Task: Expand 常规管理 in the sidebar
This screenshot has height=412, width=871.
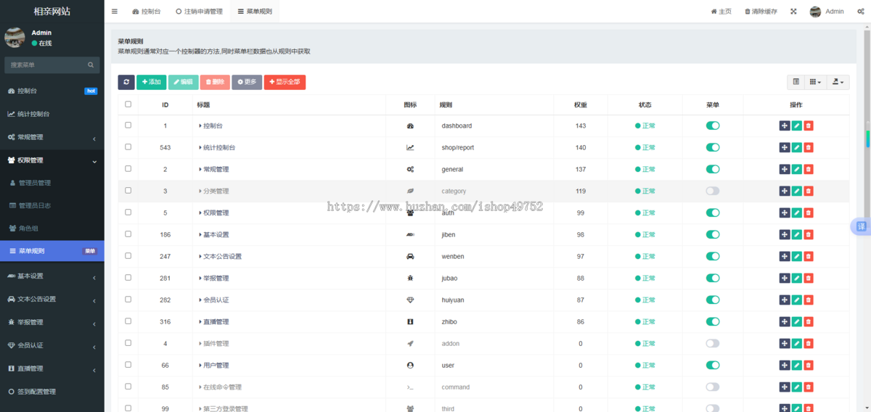Action: [x=52, y=137]
